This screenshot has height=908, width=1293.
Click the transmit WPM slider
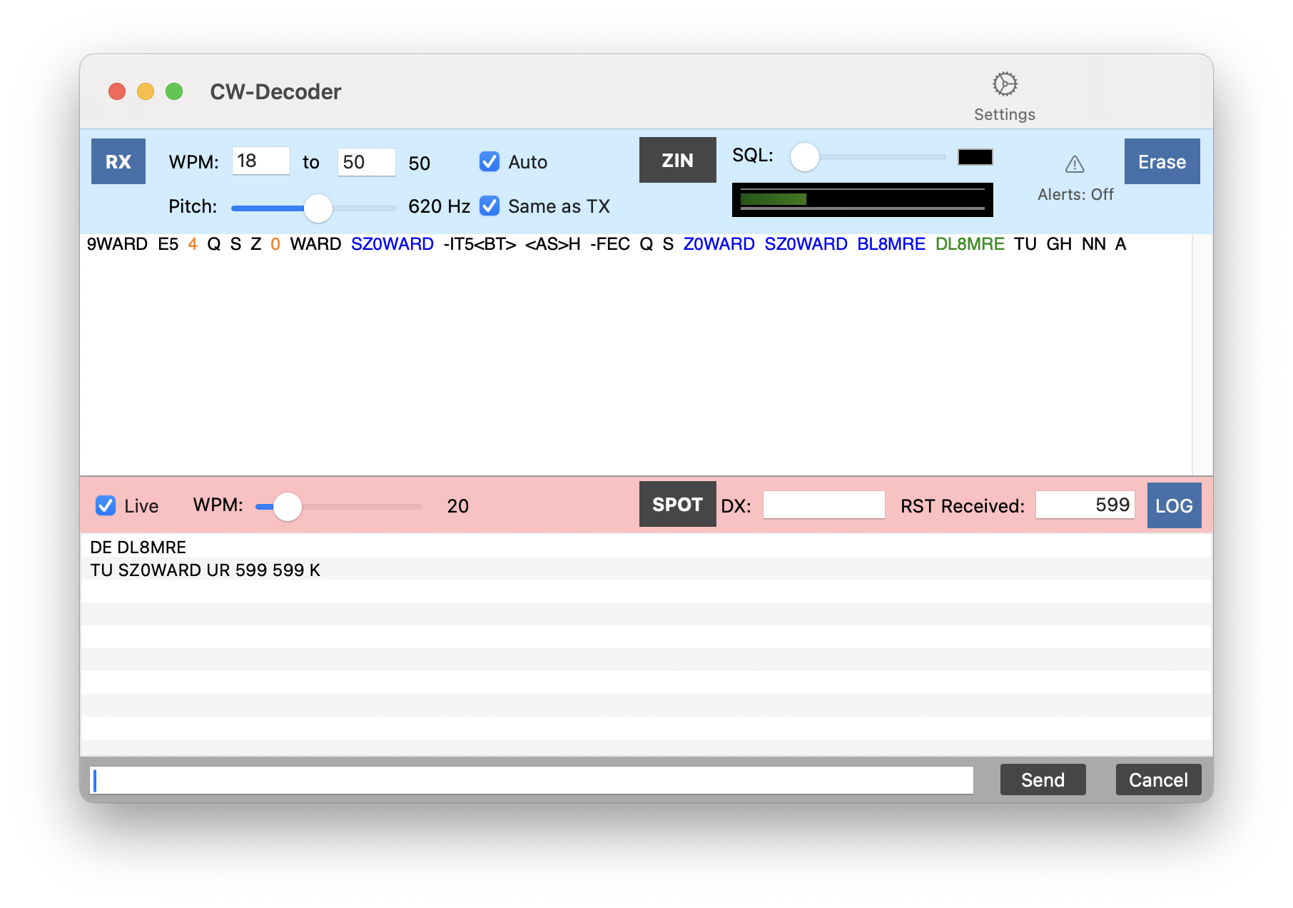point(338,507)
